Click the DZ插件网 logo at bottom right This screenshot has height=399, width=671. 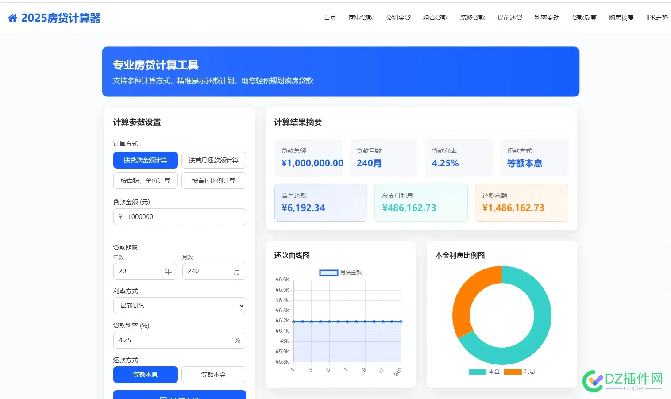[624, 379]
